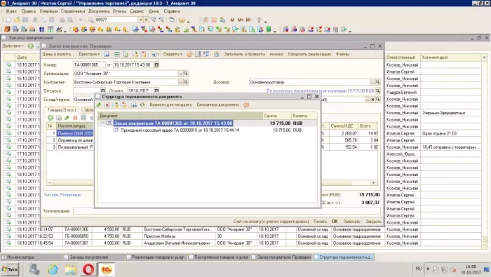The image size is (491, 277).
Task: Click the Цены и валюта button
Action: [58, 54]
